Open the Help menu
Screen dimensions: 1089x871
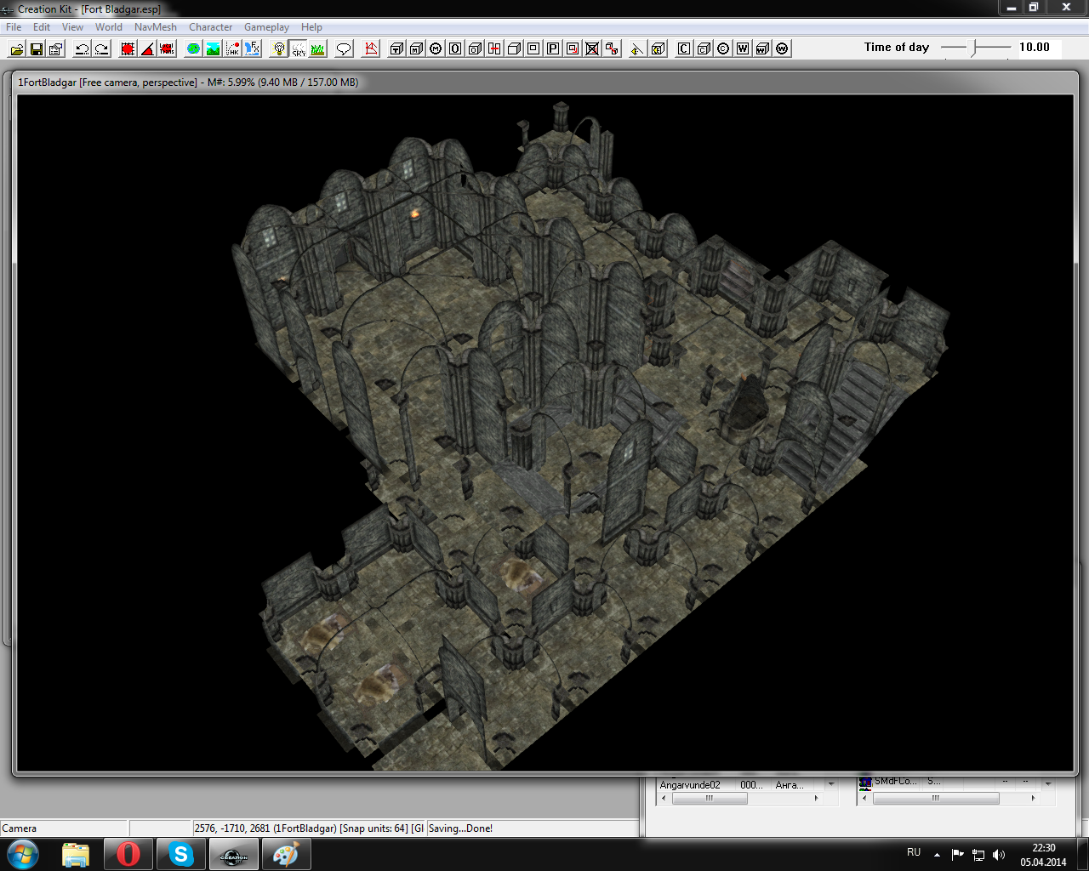(x=311, y=27)
